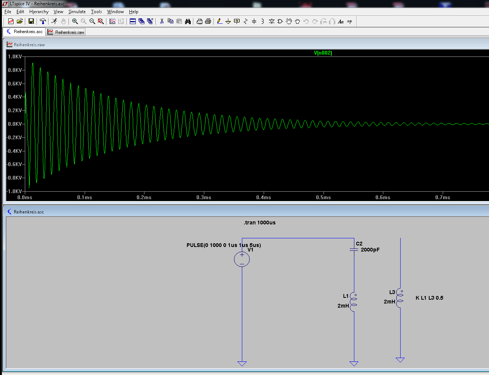Image resolution: width=489 pixels, height=375 pixels.
Task: Click the scissors Cut tool
Action: click(x=162, y=21)
